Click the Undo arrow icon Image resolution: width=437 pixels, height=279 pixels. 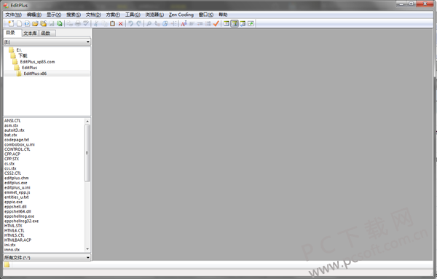tap(130, 24)
